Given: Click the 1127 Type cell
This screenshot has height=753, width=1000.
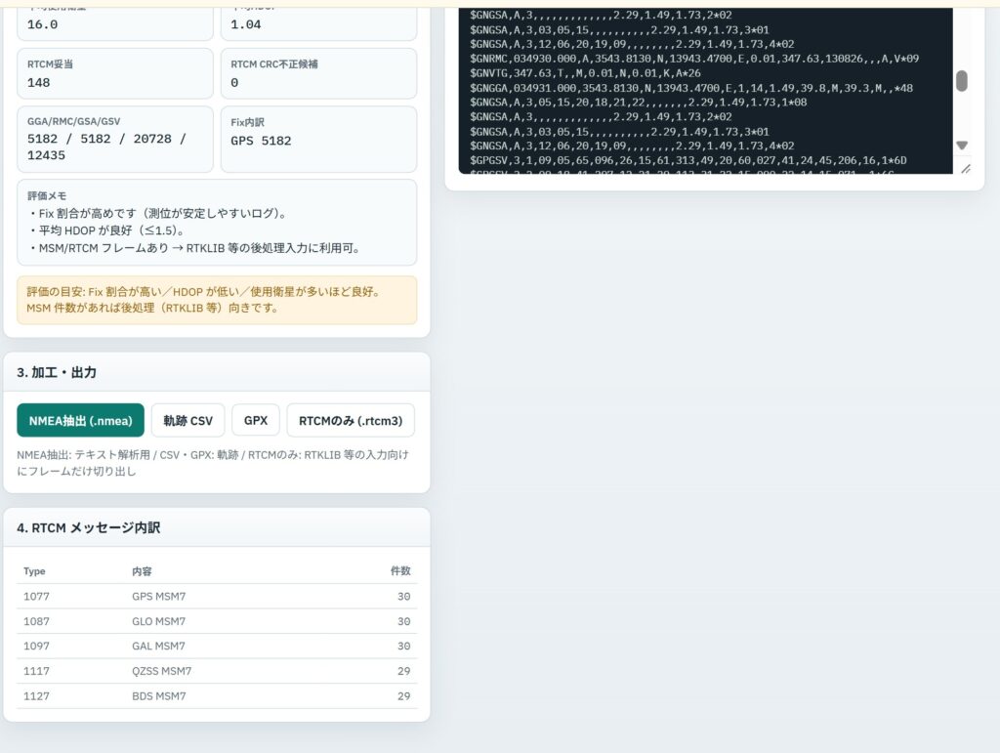Looking at the screenshot, I should (x=36, y=696).
